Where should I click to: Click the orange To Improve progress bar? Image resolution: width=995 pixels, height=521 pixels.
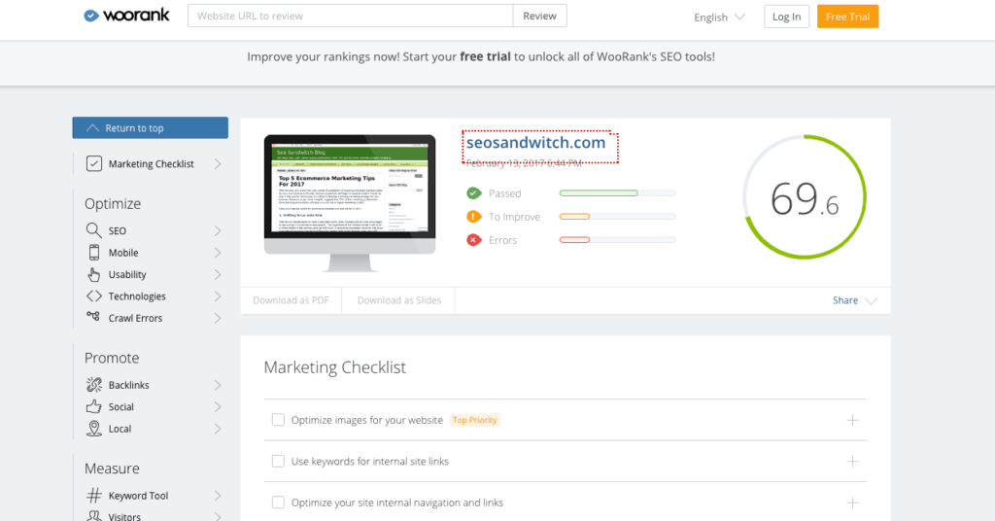click(x=617, y=217)
